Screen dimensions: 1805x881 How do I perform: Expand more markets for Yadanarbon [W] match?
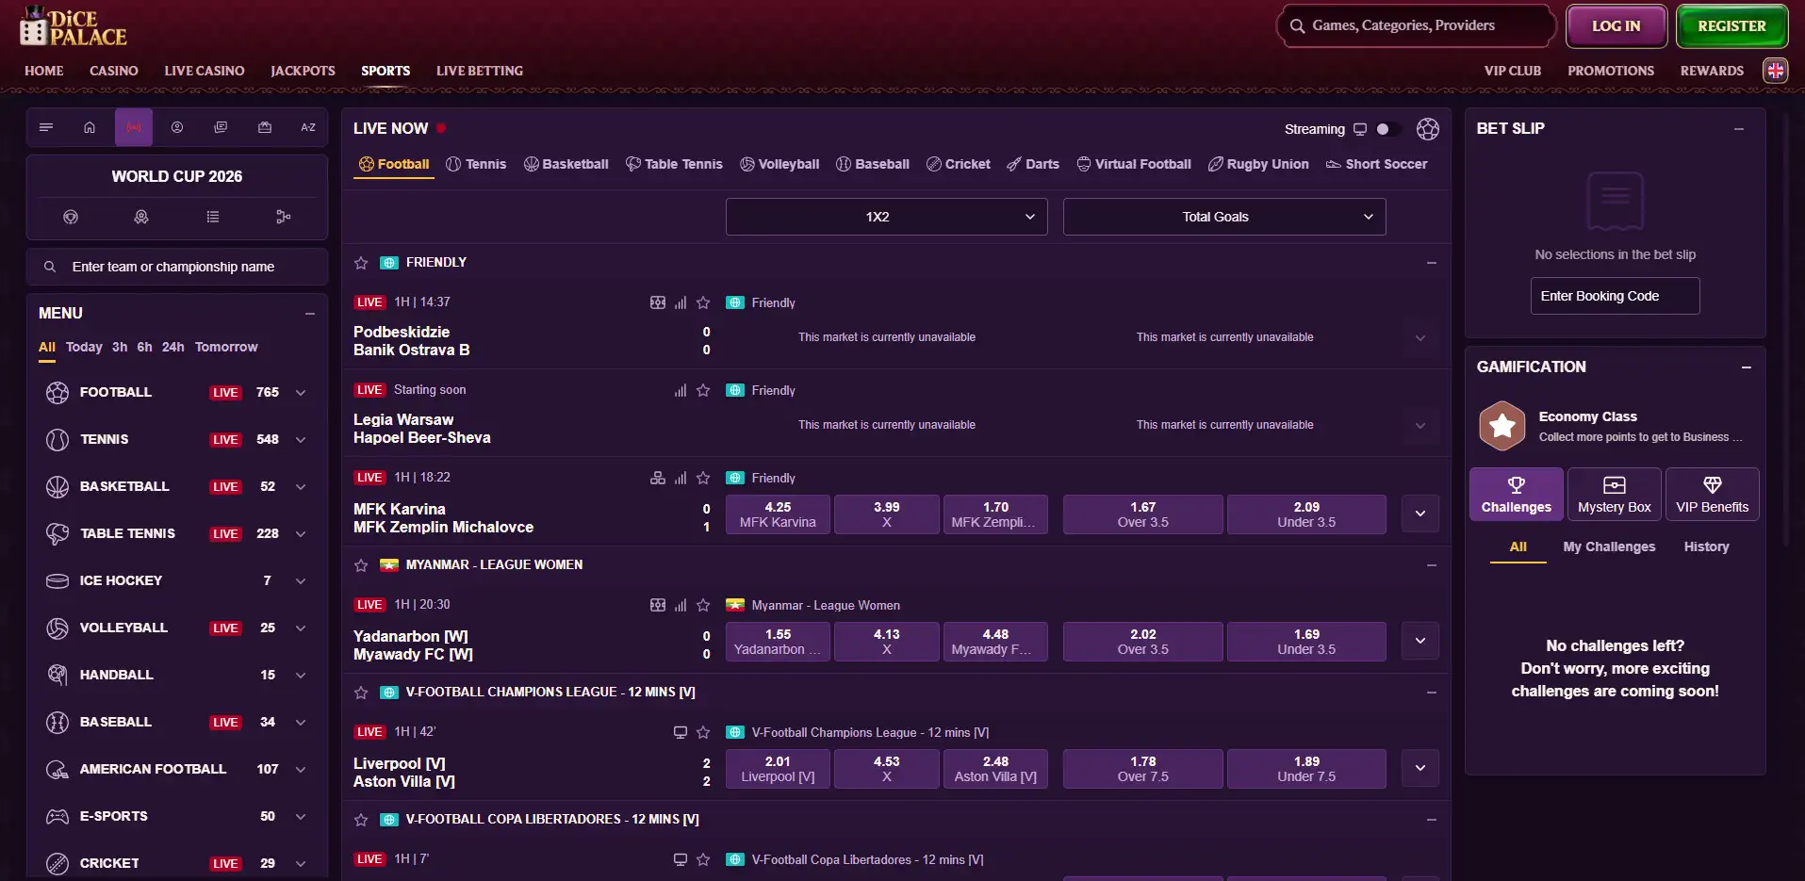click(1420, 642)
